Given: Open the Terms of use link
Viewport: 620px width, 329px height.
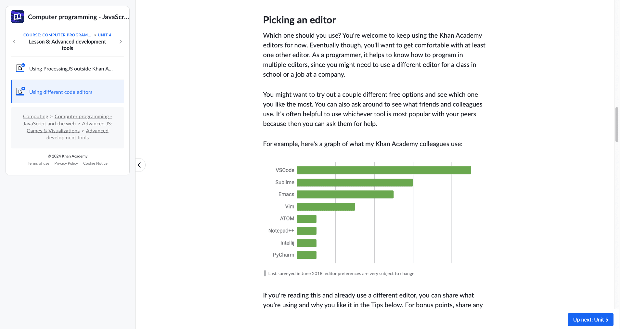Looking at the screenshot, I should [38, 163].
